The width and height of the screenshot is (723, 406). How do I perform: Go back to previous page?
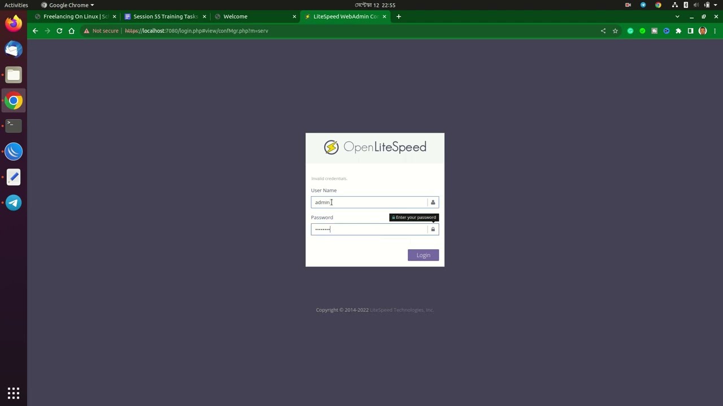35,31
